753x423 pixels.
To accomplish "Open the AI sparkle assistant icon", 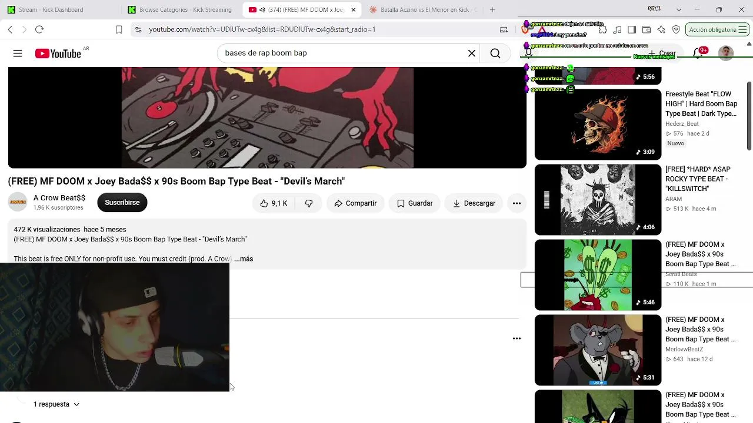I will pyautogui.click(x=661, y=29).
